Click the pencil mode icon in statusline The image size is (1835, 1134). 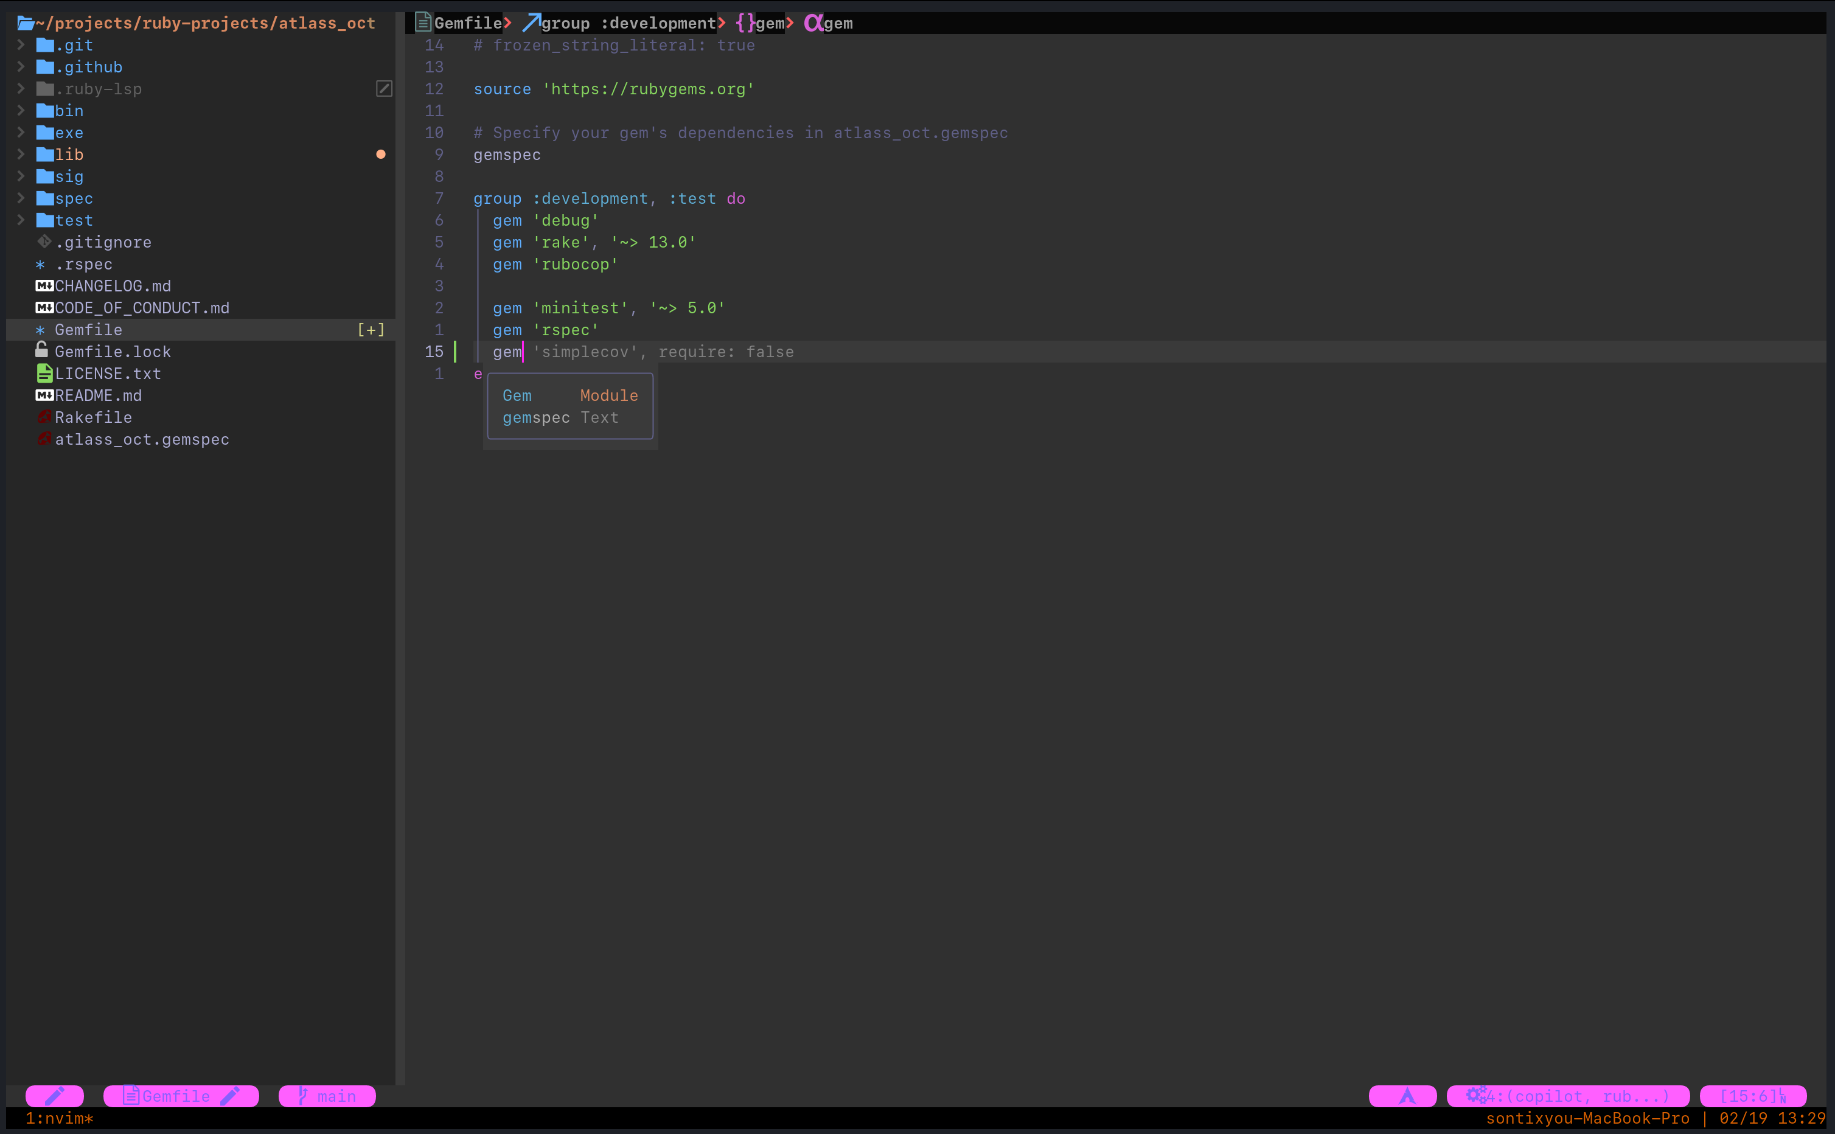pyautogui.click(x=54, y=1096)
